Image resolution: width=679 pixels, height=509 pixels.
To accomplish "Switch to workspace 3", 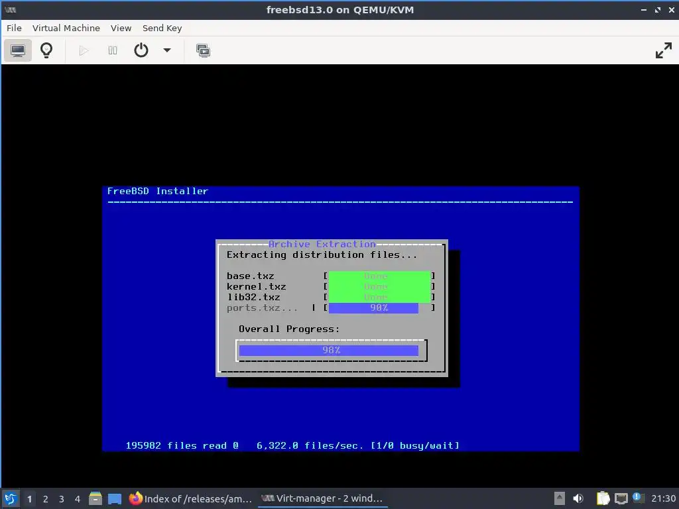I will (62, 498).
